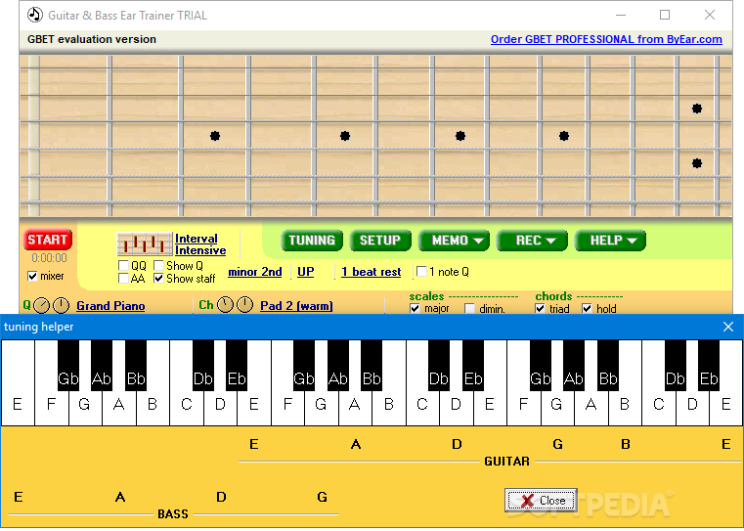Minimize the Guitar & Bass Ear Trainer window
The height and width of the screenshot is (531, 744).
[x=621, y=16]
